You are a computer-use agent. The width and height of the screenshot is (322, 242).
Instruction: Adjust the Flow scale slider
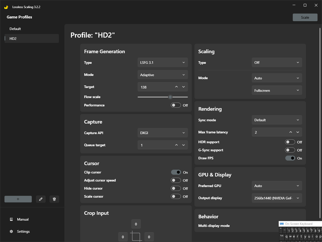click(x=163, y=97)
